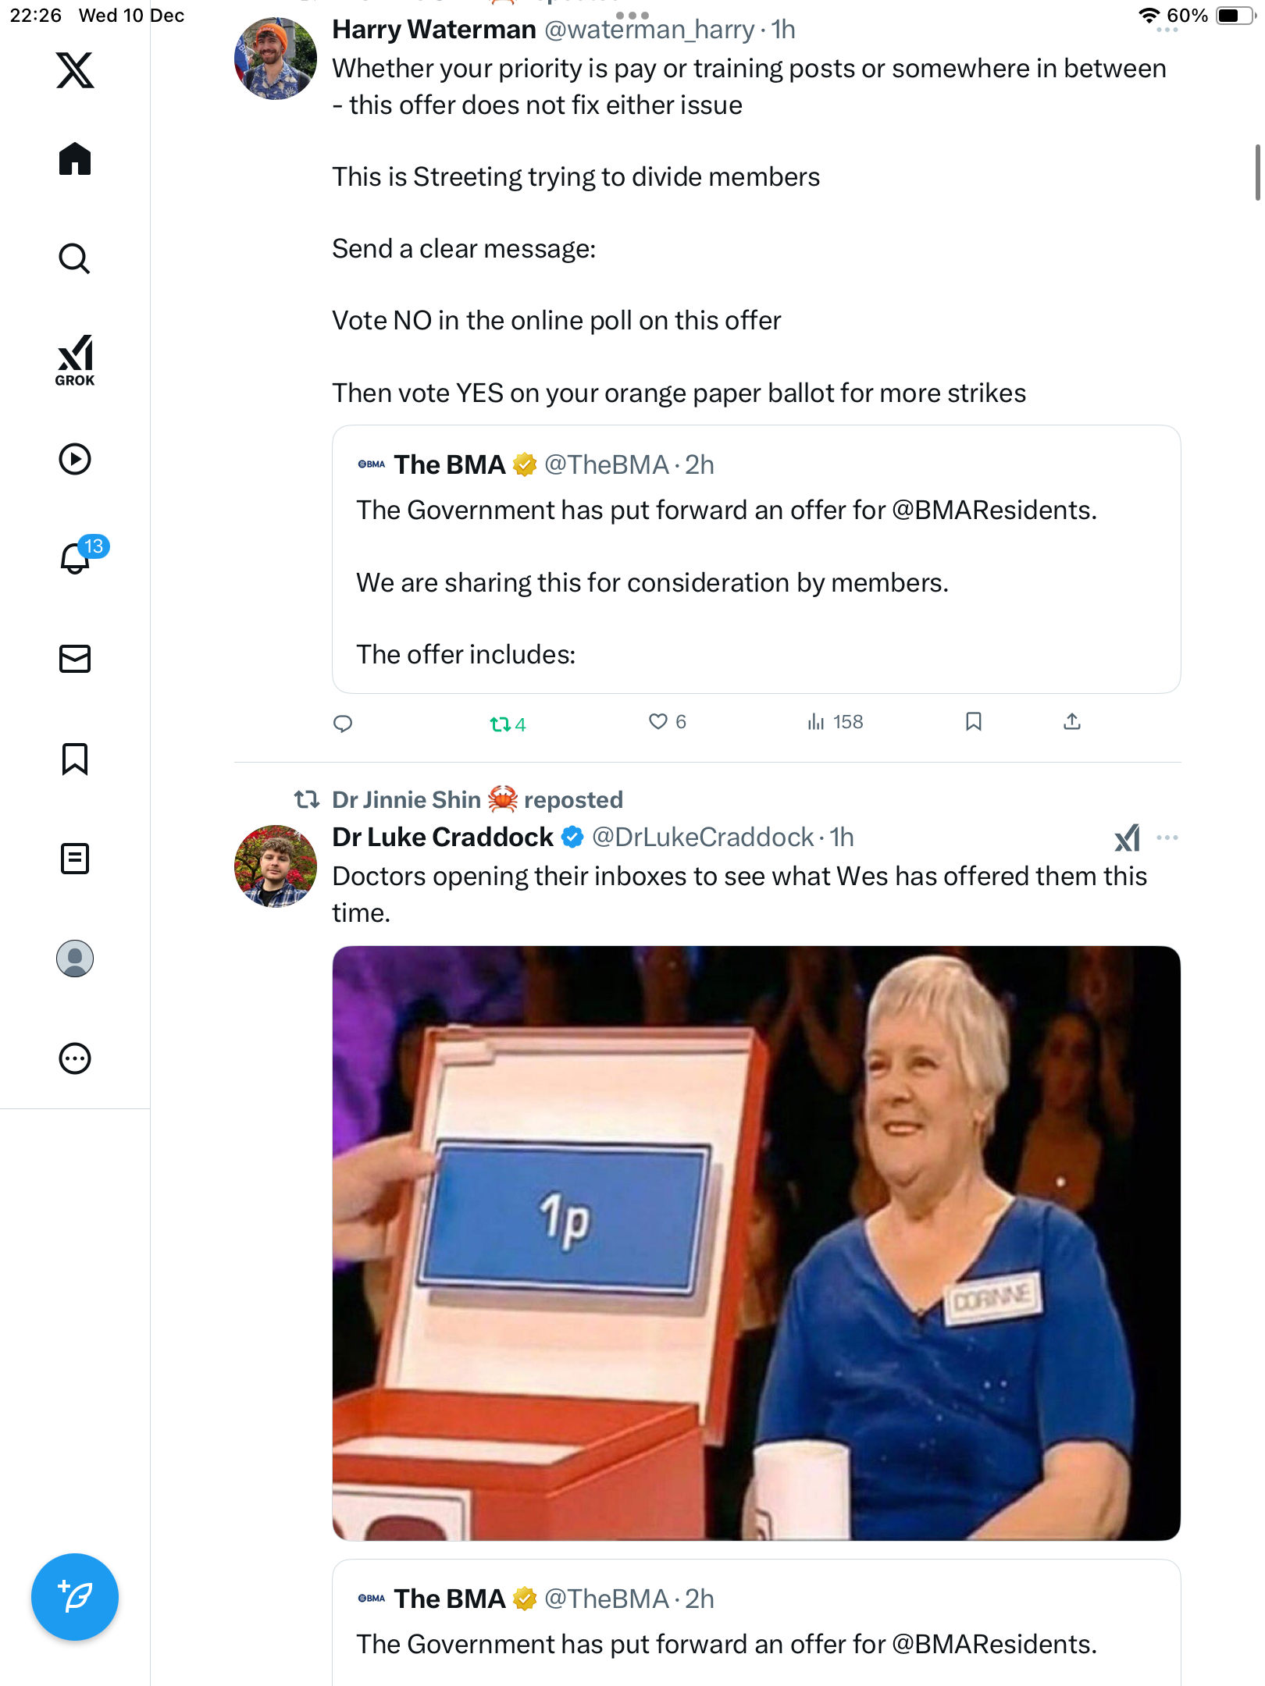Open the Search page

point(75,259)
